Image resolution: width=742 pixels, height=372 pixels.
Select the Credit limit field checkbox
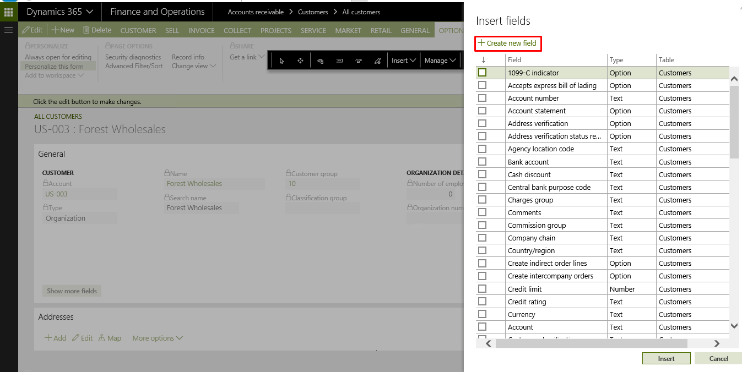click(x=483, y=289)
